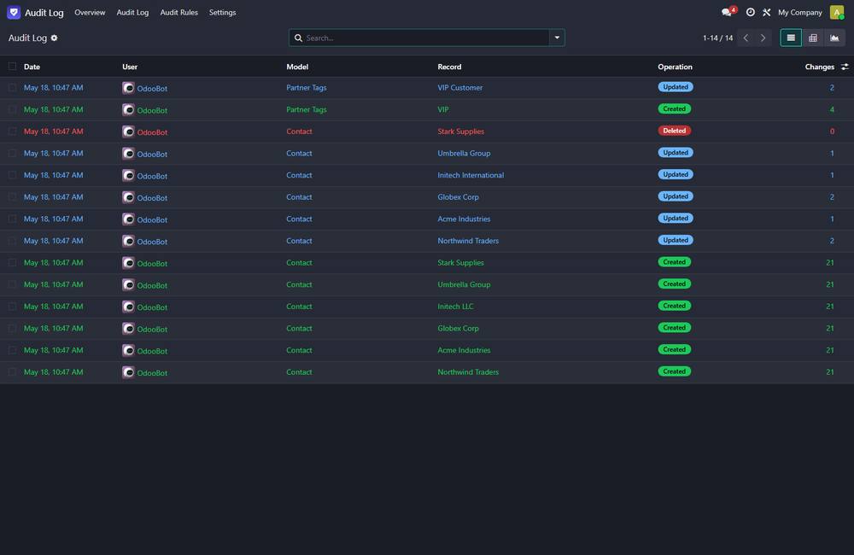
Task: Click Contact model in Created Northwind Traders row
Action: tap(299, 372)
